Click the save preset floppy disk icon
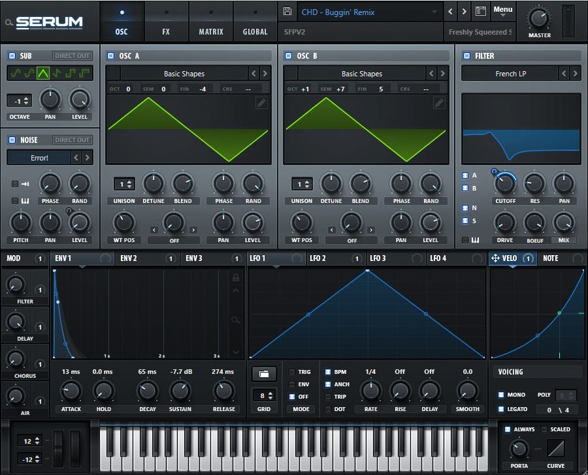The image size is (588, 475). [287, 11]
